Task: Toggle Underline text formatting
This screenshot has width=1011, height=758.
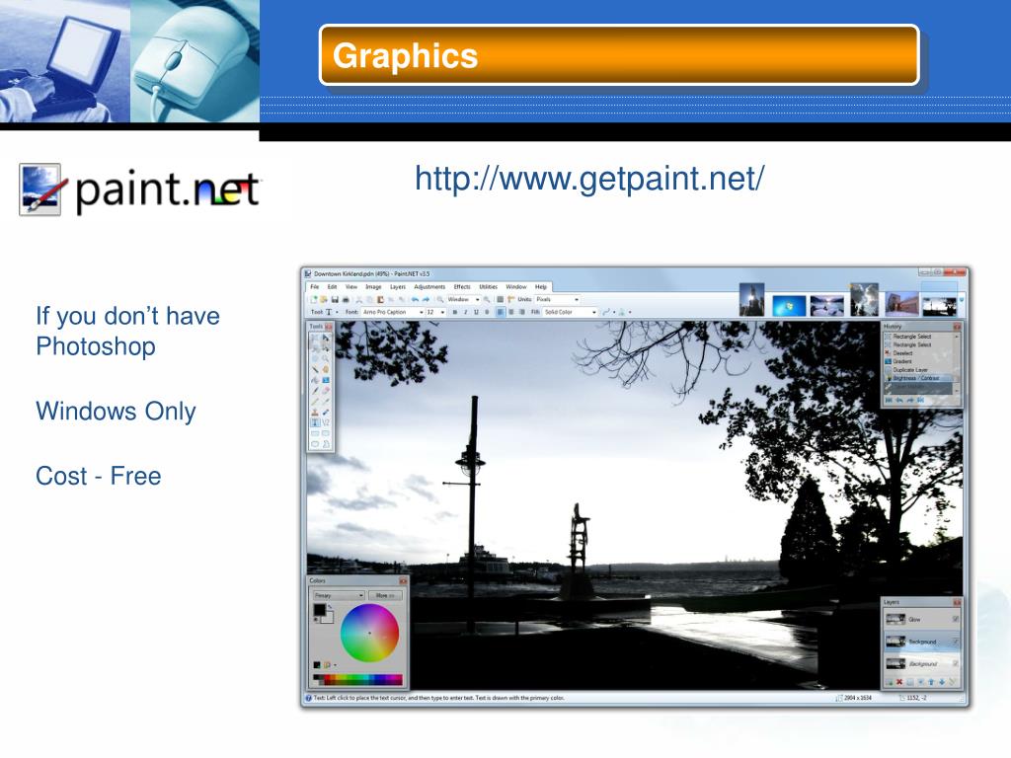Action: pos(477,312)
